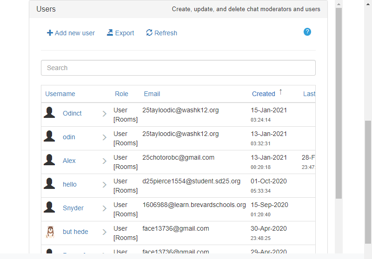Expand the Snyder user row chevron
This screenshot has width=372, height=259.
105,208
